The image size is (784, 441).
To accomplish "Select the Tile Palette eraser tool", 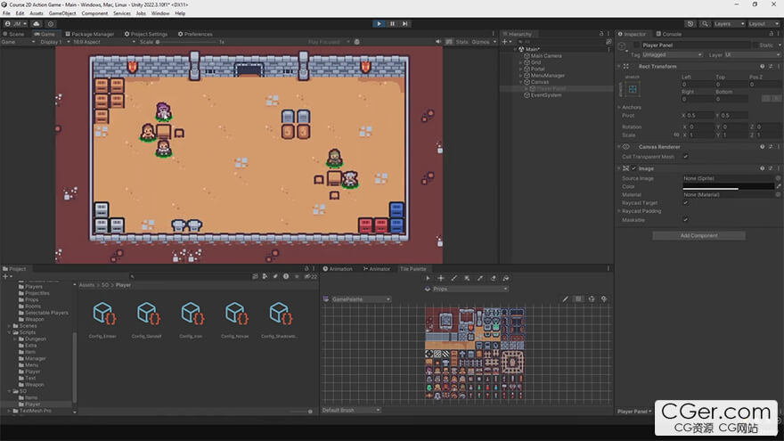I will tap(493, 278).
